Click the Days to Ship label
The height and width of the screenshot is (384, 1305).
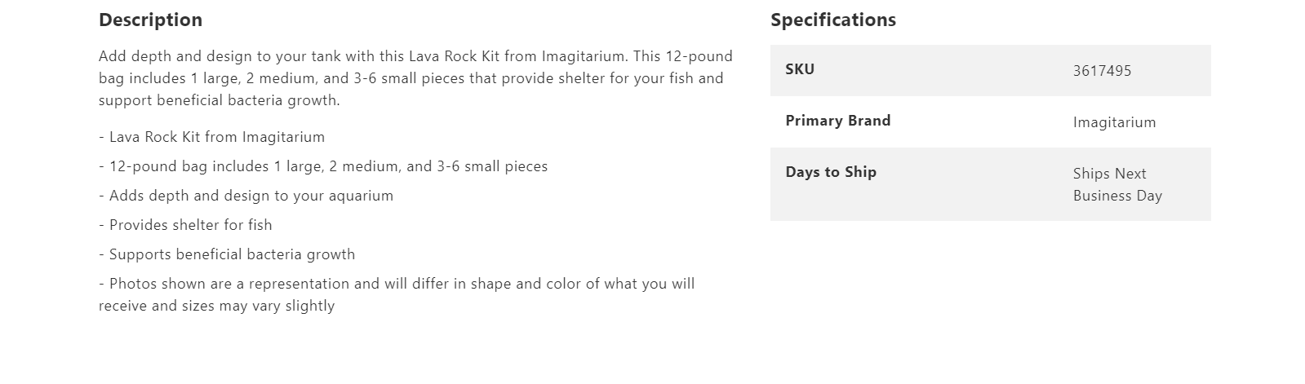830,172
